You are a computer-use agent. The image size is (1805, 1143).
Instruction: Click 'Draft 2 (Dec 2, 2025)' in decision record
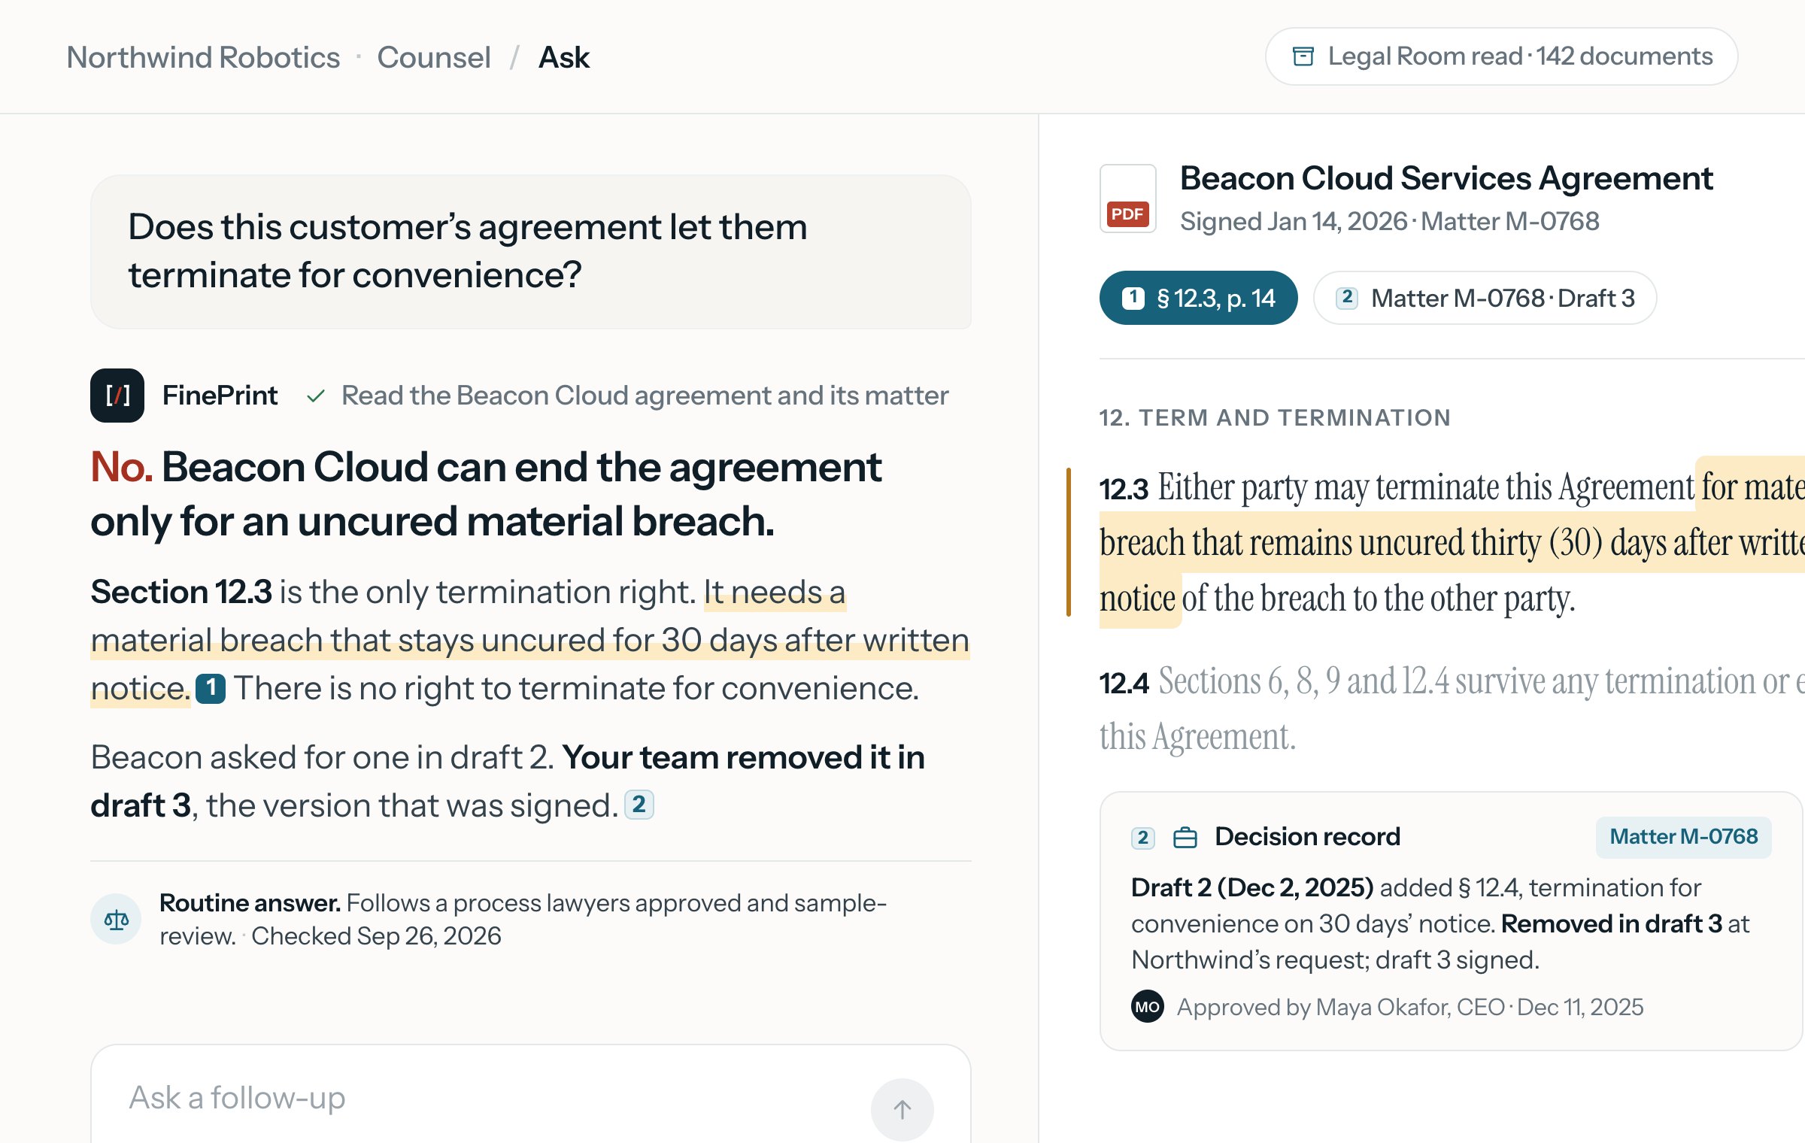pyautogui.click(x=1252, y=887)
